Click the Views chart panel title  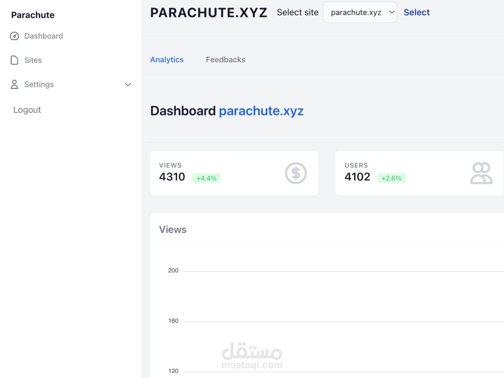click(x=173, y=230)
